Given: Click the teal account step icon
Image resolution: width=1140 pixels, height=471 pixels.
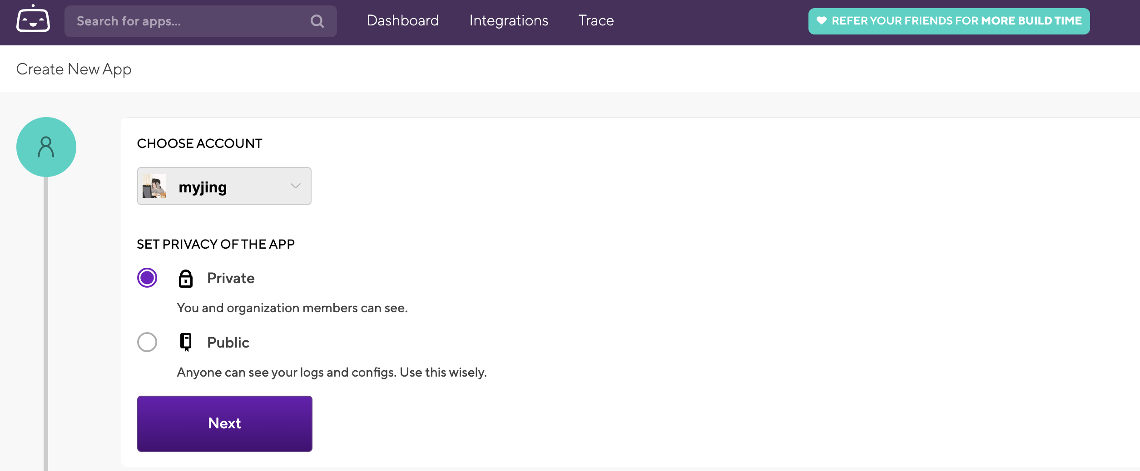Looking at the screenshot, I should click(46, 147).
